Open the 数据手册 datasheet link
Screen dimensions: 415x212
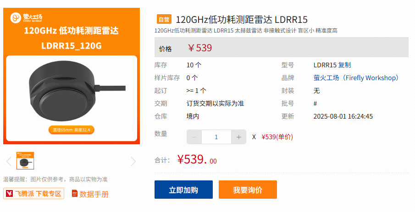coord(94,194)
